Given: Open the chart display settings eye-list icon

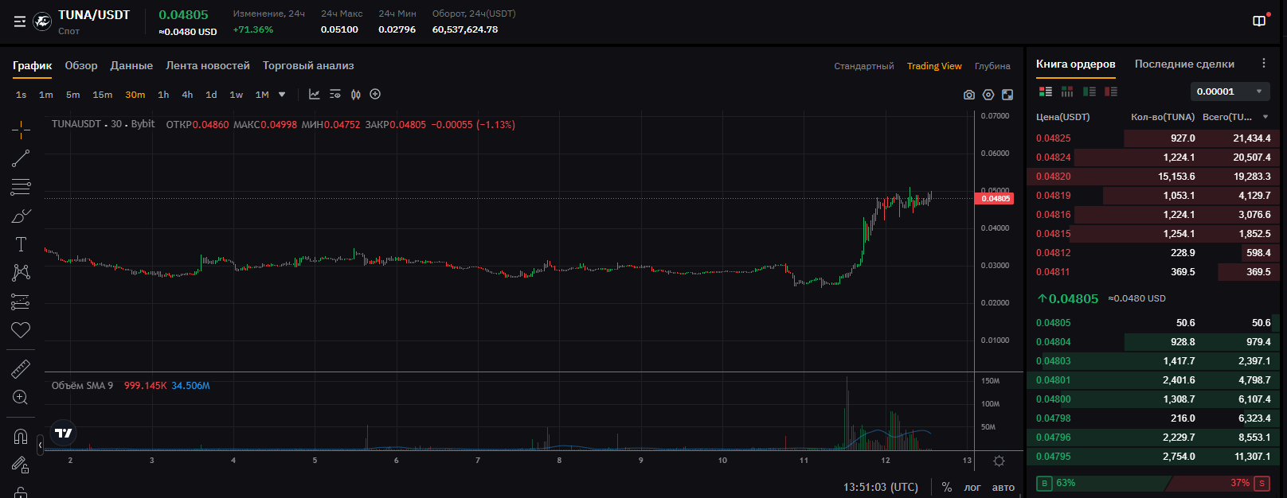Looking at the screenshot, I should pyautogui.click(x=335, y=94).
